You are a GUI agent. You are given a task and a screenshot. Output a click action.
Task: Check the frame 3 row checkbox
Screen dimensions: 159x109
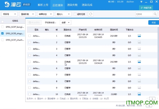pyautogui.click(x=30, y=49)
